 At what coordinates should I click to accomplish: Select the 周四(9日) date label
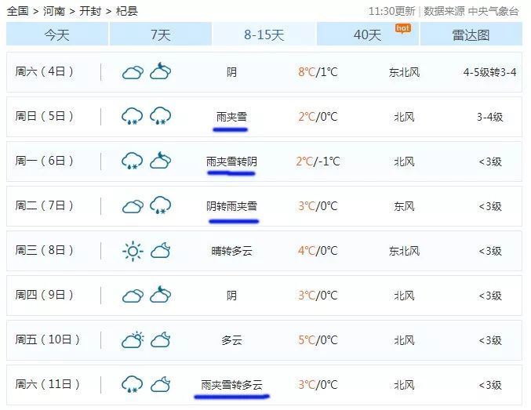pos(44,295)
